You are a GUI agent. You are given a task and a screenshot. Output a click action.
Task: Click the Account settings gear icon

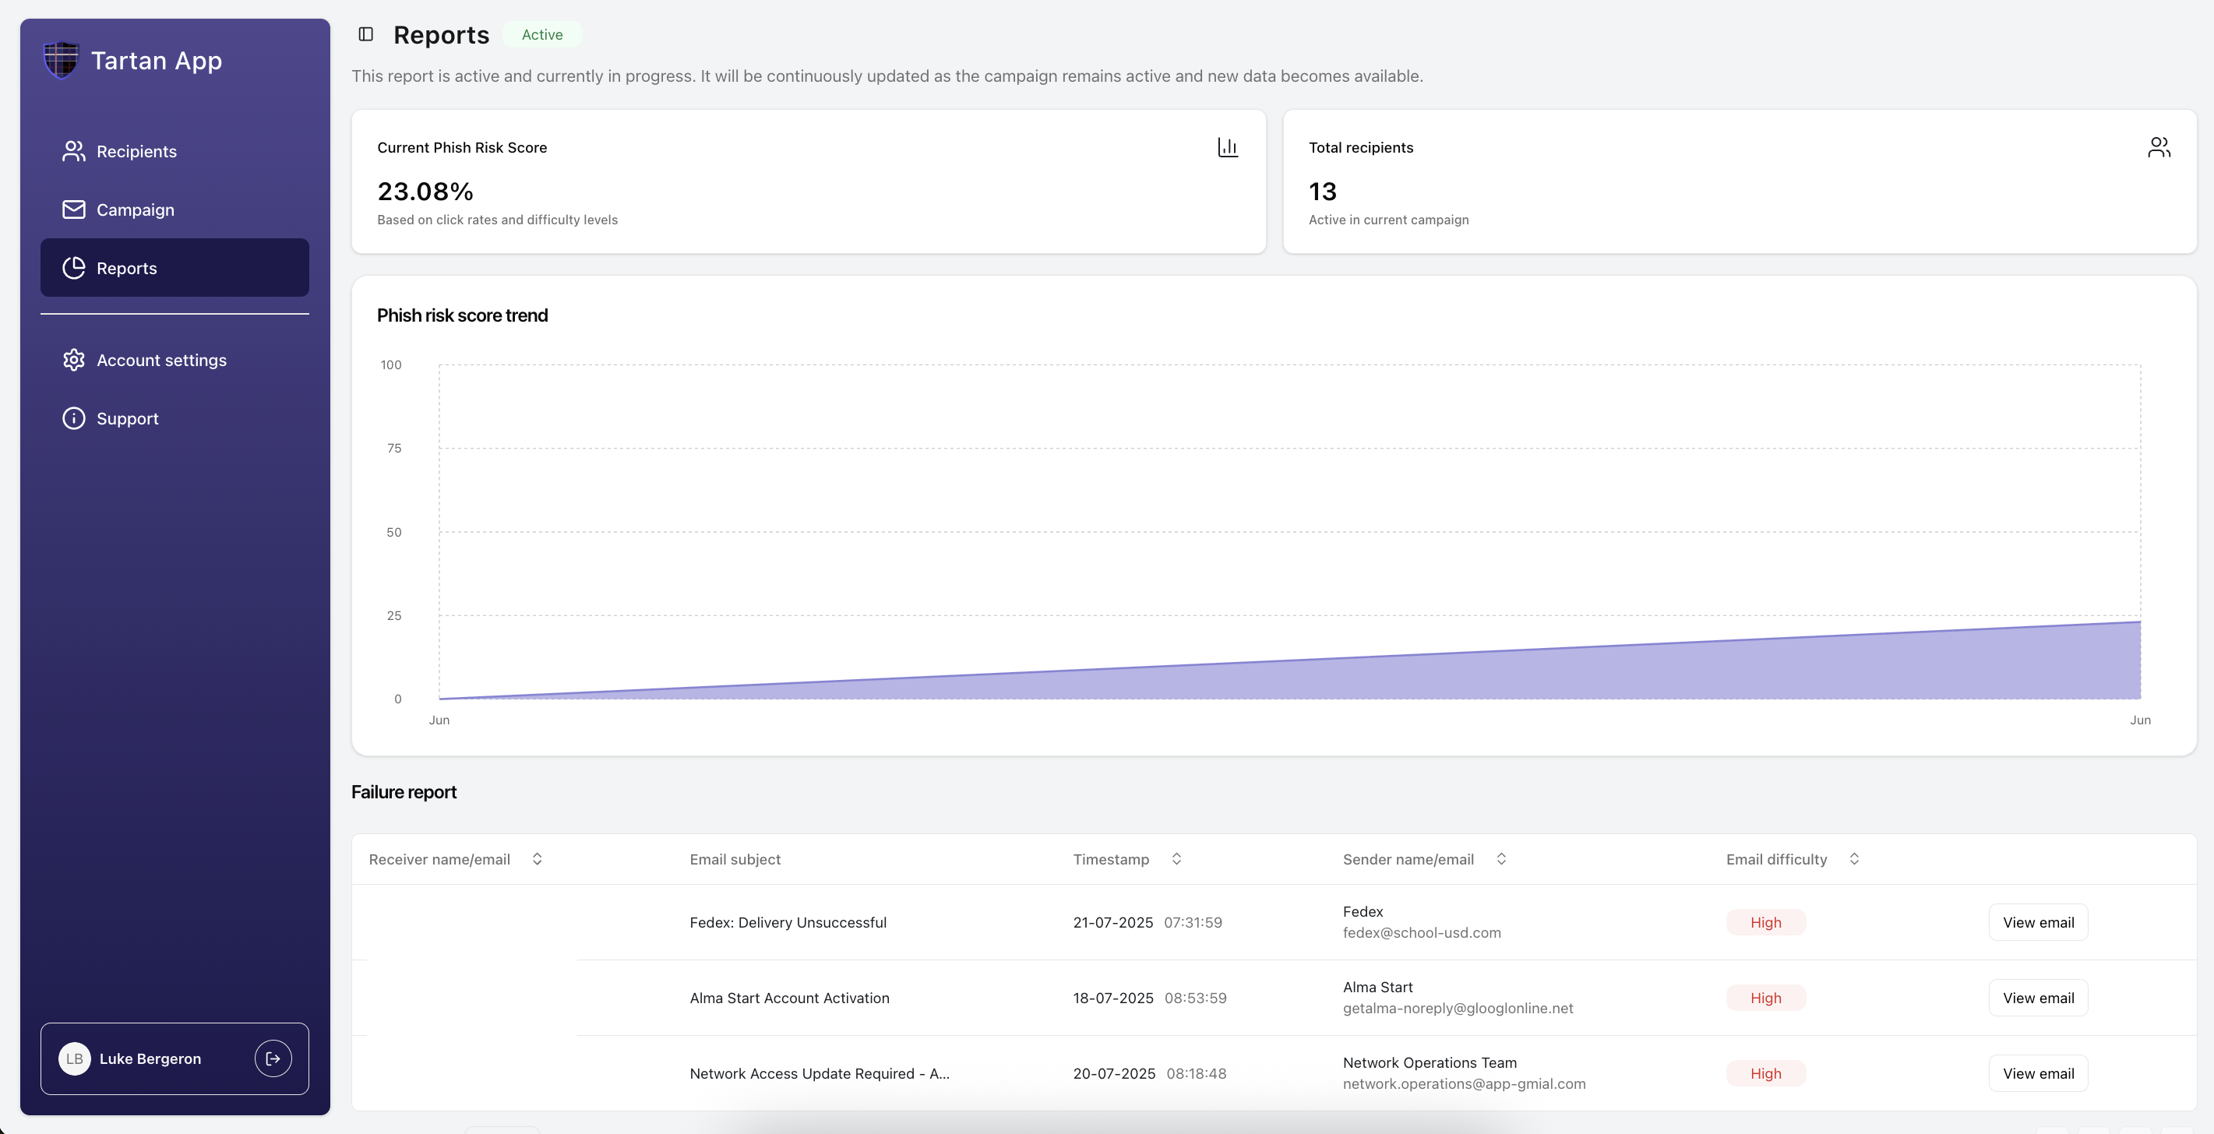pos(74,360)
